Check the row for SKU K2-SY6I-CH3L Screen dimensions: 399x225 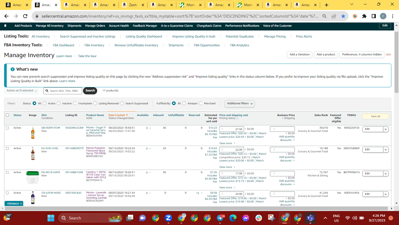(x=7, y=149)
